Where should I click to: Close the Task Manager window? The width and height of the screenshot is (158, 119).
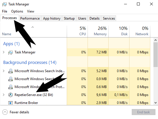click(x=151, y=4)
